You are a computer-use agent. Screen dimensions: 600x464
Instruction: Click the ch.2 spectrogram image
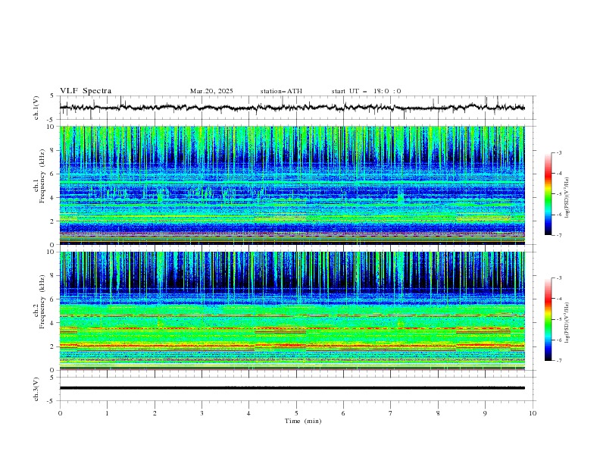tap(292, 311)
